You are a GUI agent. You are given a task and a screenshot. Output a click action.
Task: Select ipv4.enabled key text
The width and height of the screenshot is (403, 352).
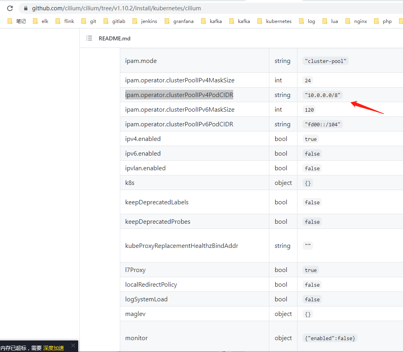click(143, 139)
